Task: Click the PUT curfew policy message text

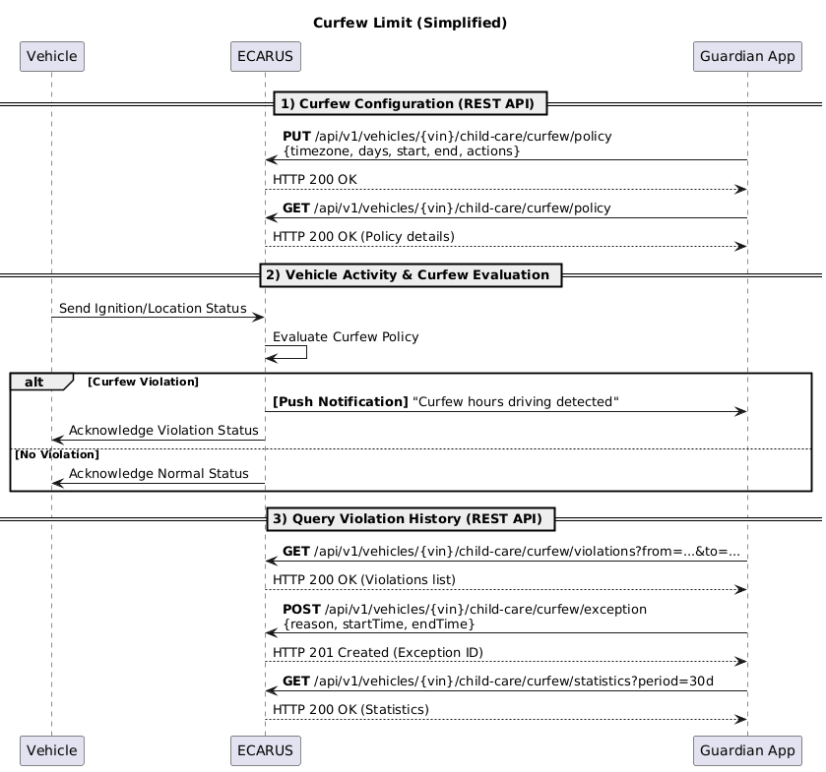Action: pos(447,144)
